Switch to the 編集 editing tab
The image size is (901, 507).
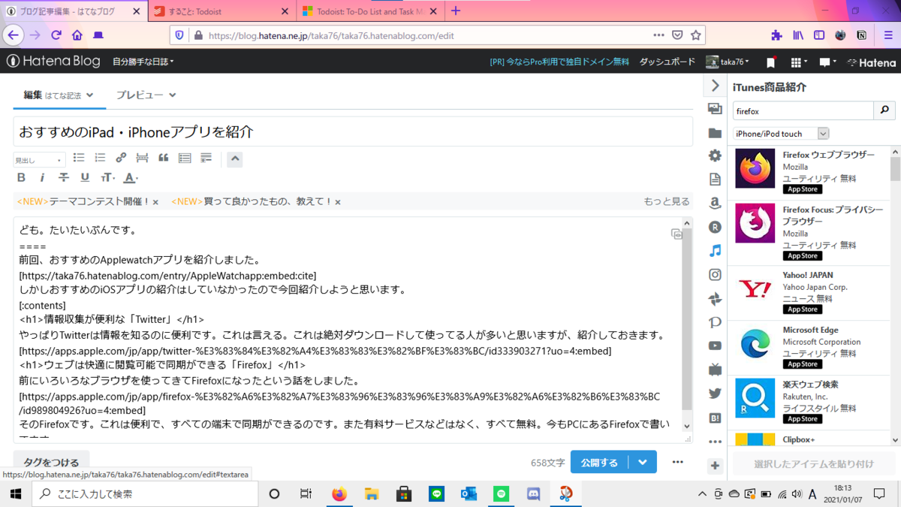click(x=59, y=95)
